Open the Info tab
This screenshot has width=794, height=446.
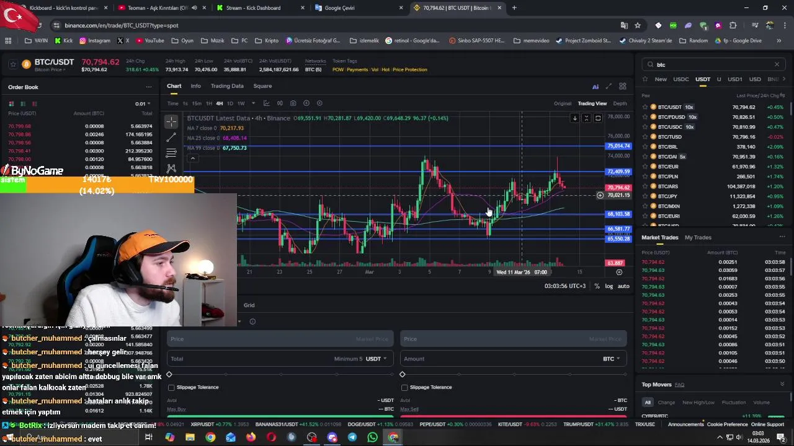coord(196,86)
